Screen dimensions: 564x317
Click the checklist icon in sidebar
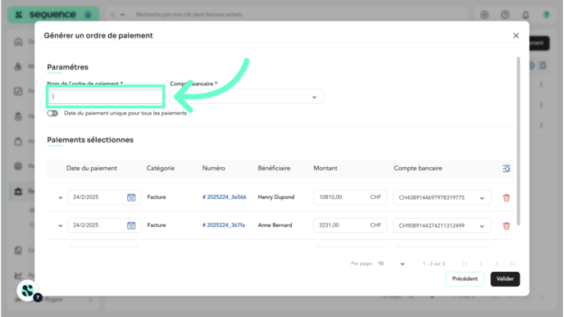[18, 91]
